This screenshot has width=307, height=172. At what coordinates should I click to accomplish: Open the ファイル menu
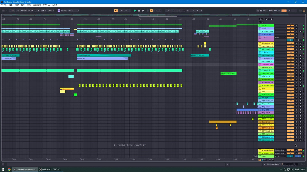click(4, 5)
